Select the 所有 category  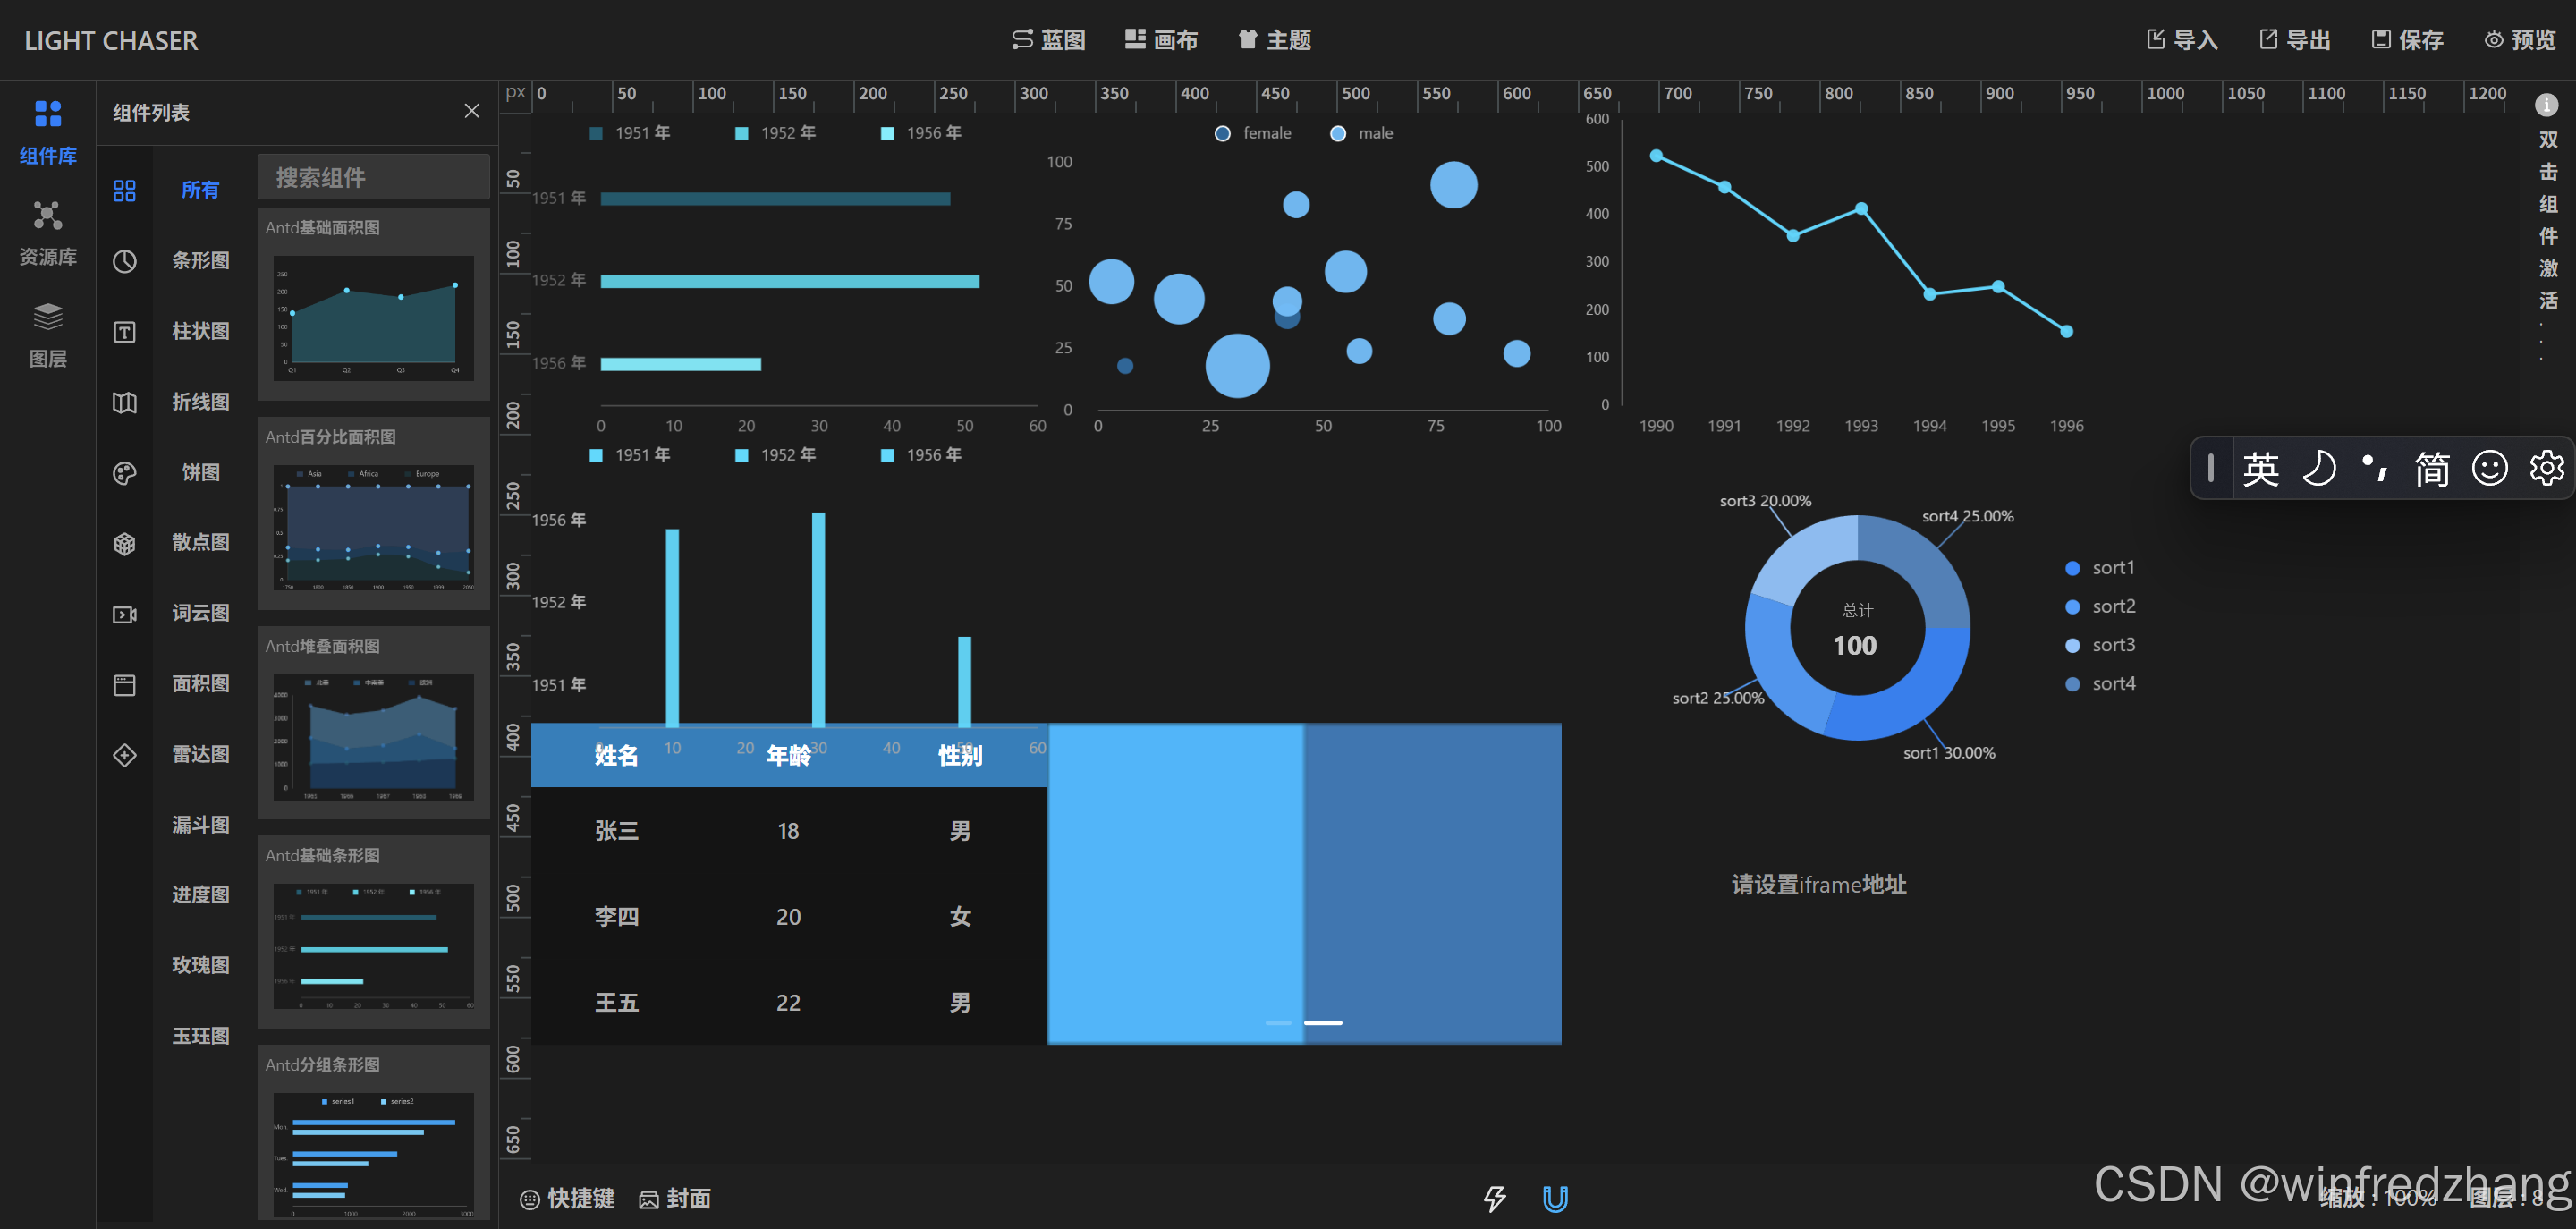[200, 190]
